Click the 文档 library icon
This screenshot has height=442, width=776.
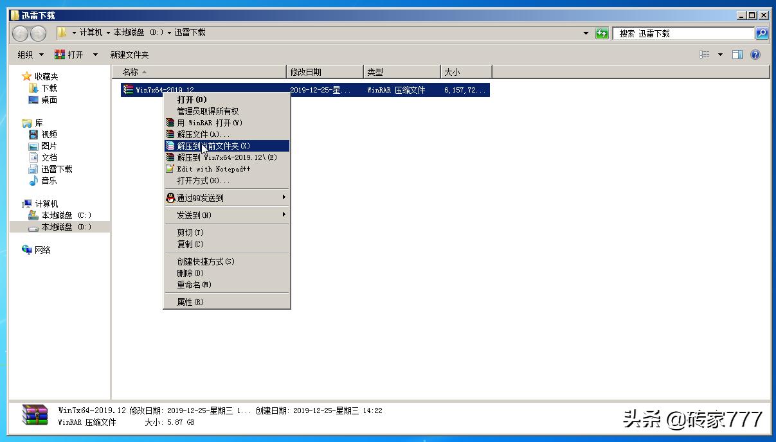[33, 157]
